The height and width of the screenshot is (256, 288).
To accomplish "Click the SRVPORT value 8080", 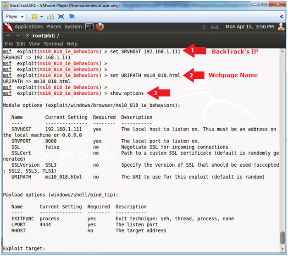I will tap(51, 141).
